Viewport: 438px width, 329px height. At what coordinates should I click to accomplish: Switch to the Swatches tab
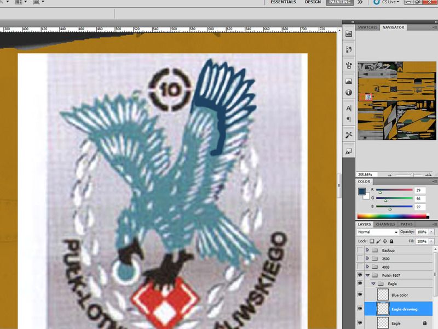(x=366, y=27)
